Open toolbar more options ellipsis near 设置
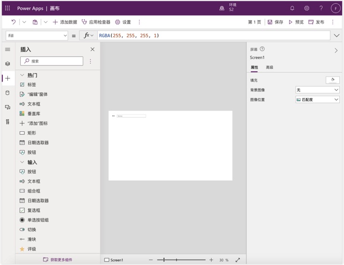This screenshot has width=344, height=265. [139, 22]
